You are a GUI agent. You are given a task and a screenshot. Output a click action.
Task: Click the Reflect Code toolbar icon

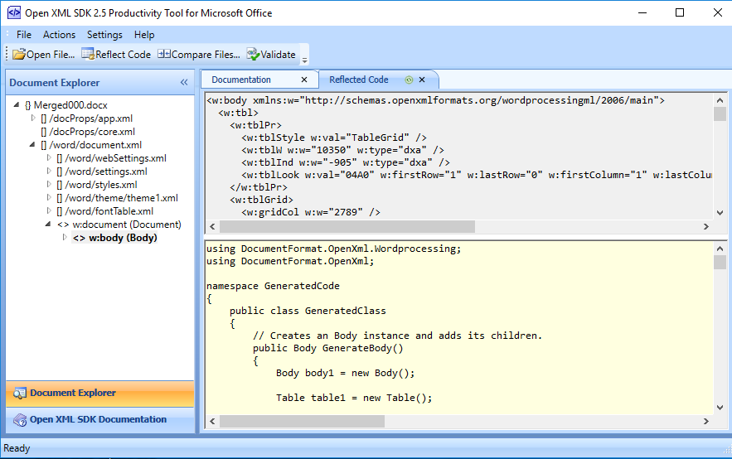(88, 54)
